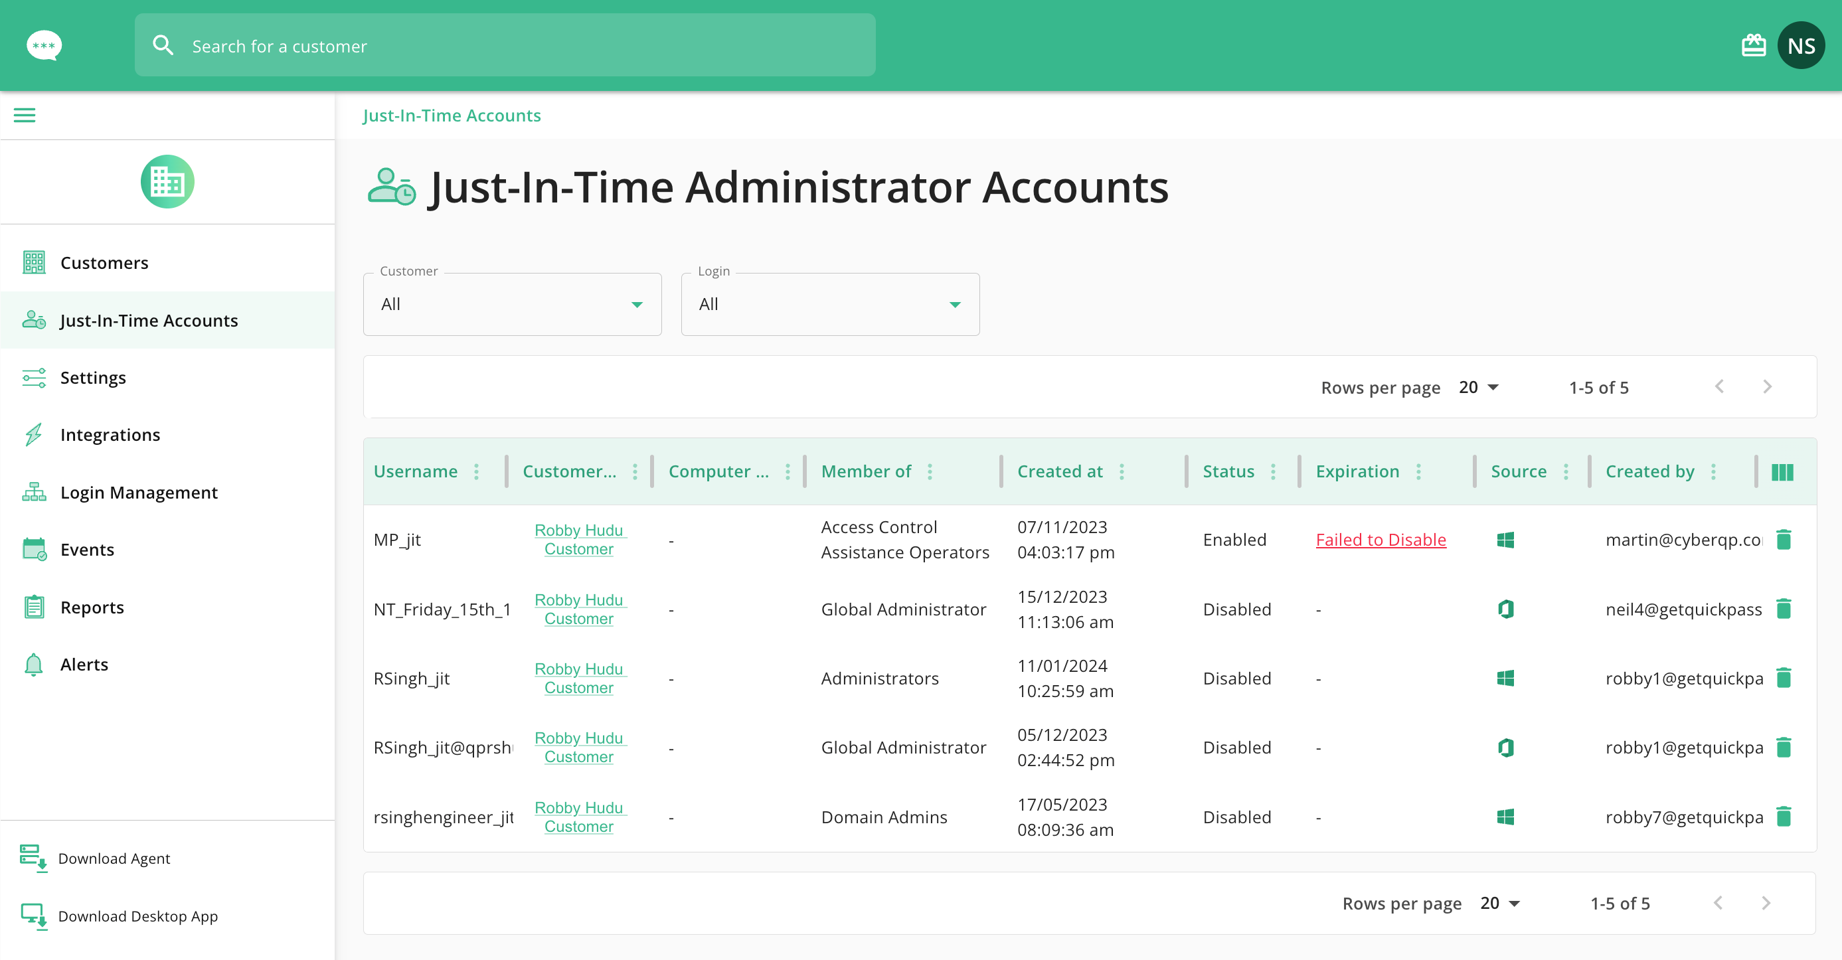Toggle the hamburger sidebar menu
This screenshot has height=960, width=1842.
[x=25, y=115]
